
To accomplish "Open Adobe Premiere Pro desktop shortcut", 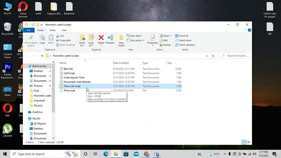I will point(7,71).
